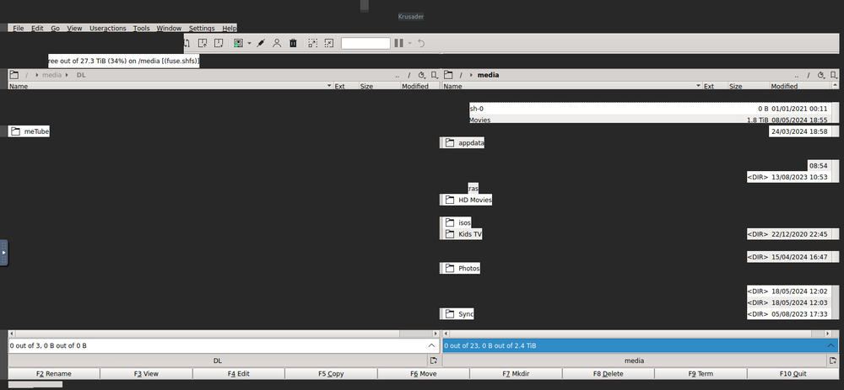Screen dimensions: 844x390
Task: Click left panel history clock icon
Action: pos(422,76)
